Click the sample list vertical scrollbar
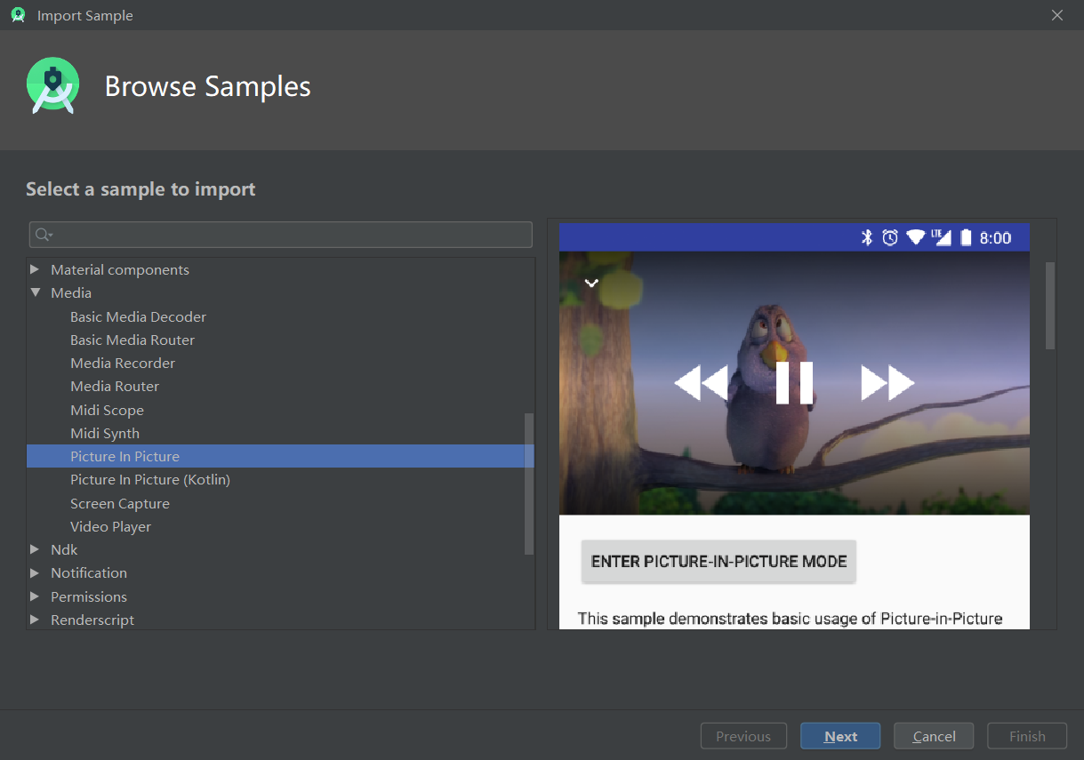1084x760 pixels. (x=529, y=484)
